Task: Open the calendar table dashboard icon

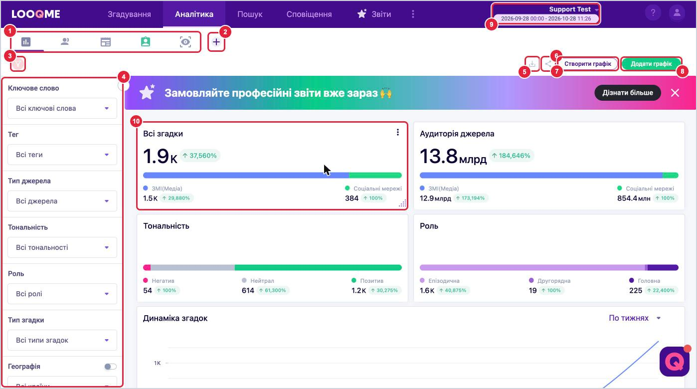Action: coord(106,42)
